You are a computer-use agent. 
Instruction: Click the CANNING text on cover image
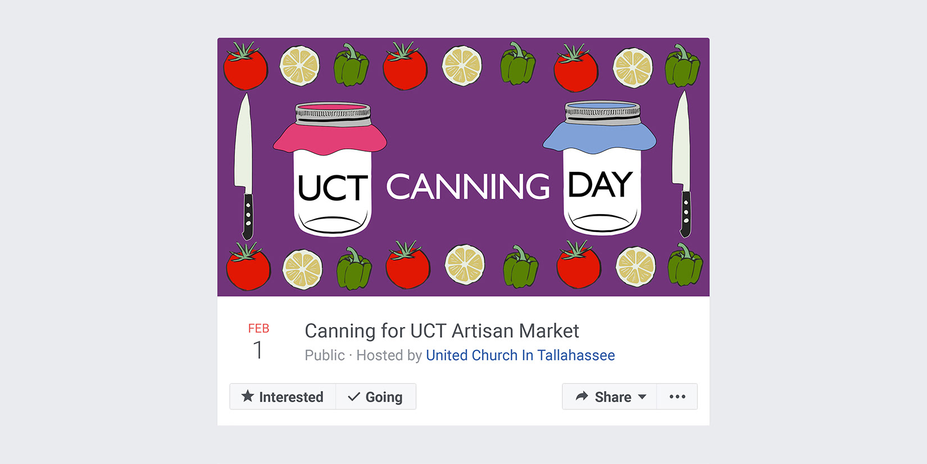point(468,186)
